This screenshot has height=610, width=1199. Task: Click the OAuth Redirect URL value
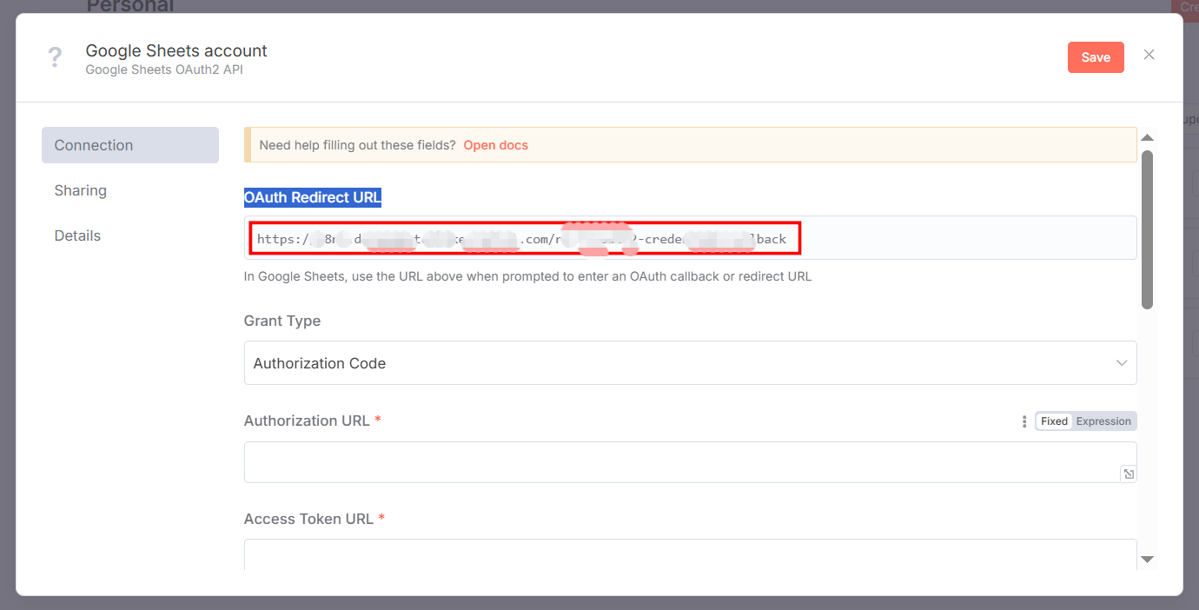tap(521, 238)
